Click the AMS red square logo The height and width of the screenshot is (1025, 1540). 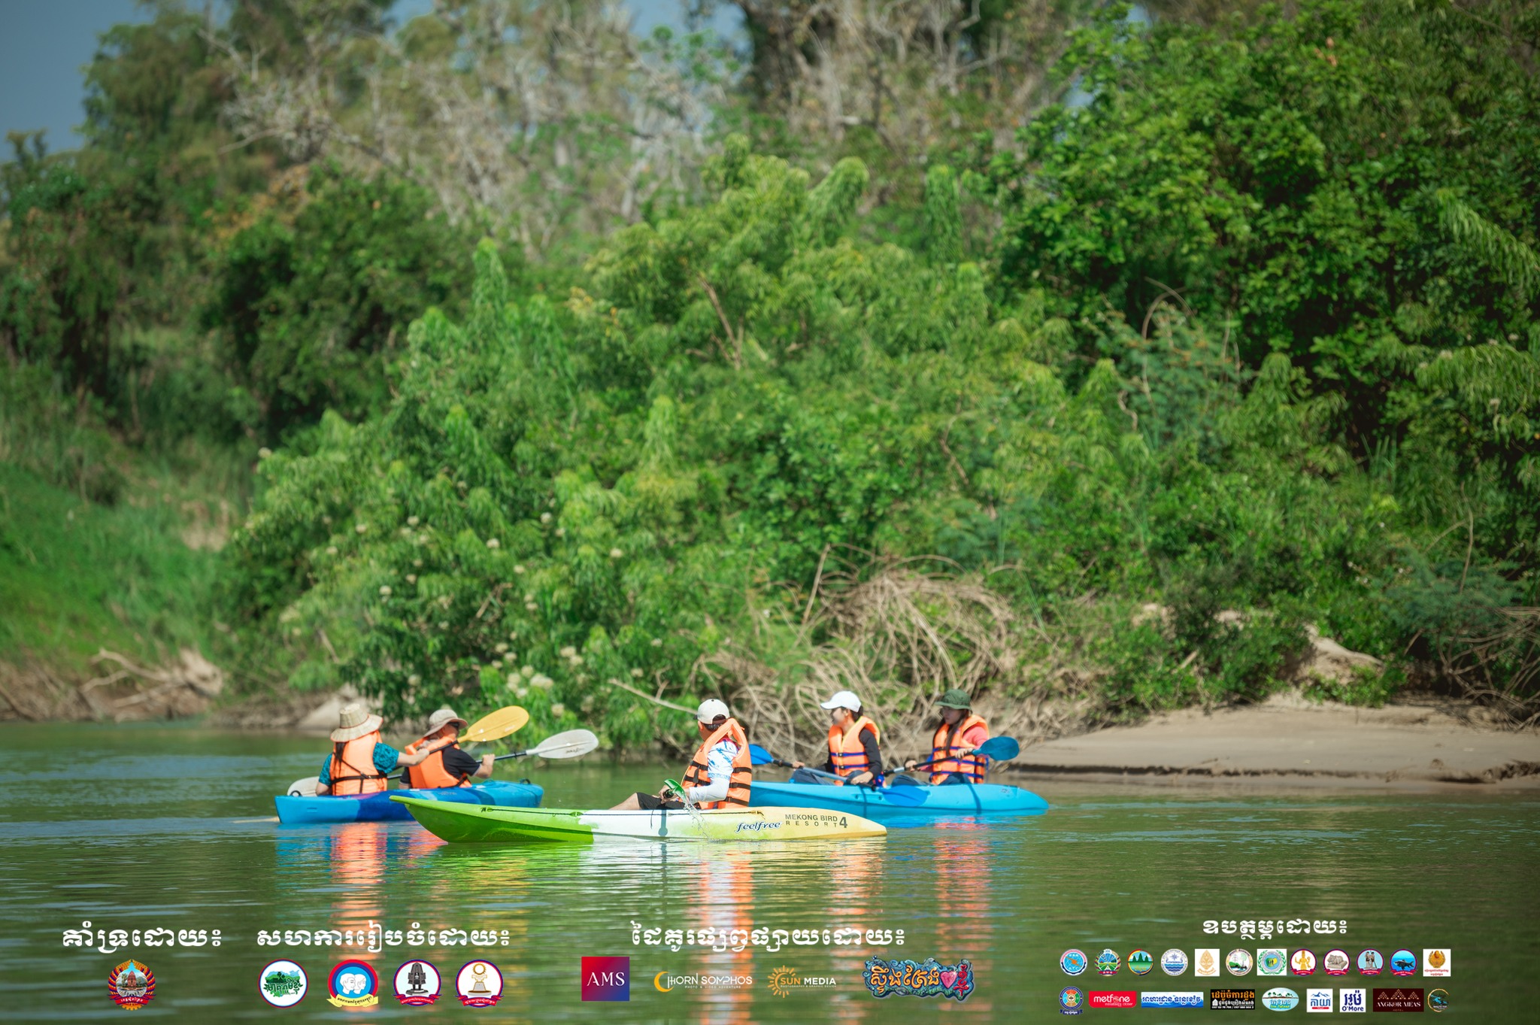(605, 978)
